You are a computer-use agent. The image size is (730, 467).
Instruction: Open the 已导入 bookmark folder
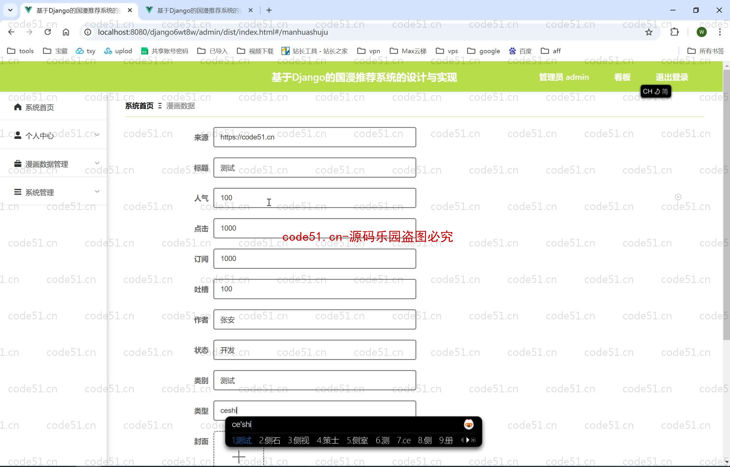[212, 51]
